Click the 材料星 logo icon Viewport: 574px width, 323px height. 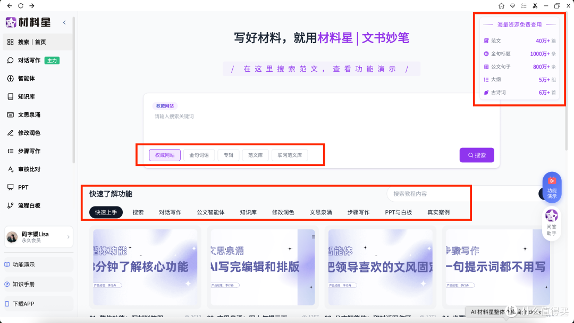tap(11, 22)
